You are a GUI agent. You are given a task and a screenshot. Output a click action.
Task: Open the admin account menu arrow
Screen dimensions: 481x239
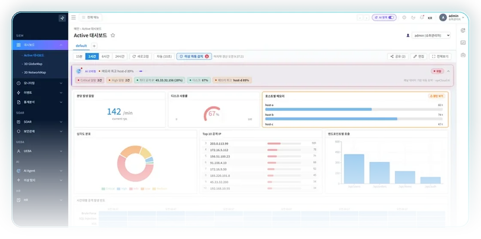(x=463, y=18)
